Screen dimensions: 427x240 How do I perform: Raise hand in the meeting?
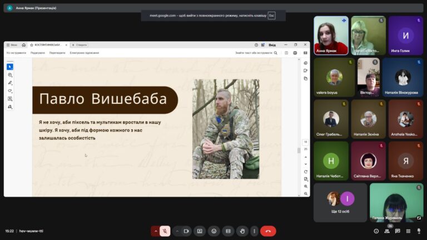pos(242,231)
